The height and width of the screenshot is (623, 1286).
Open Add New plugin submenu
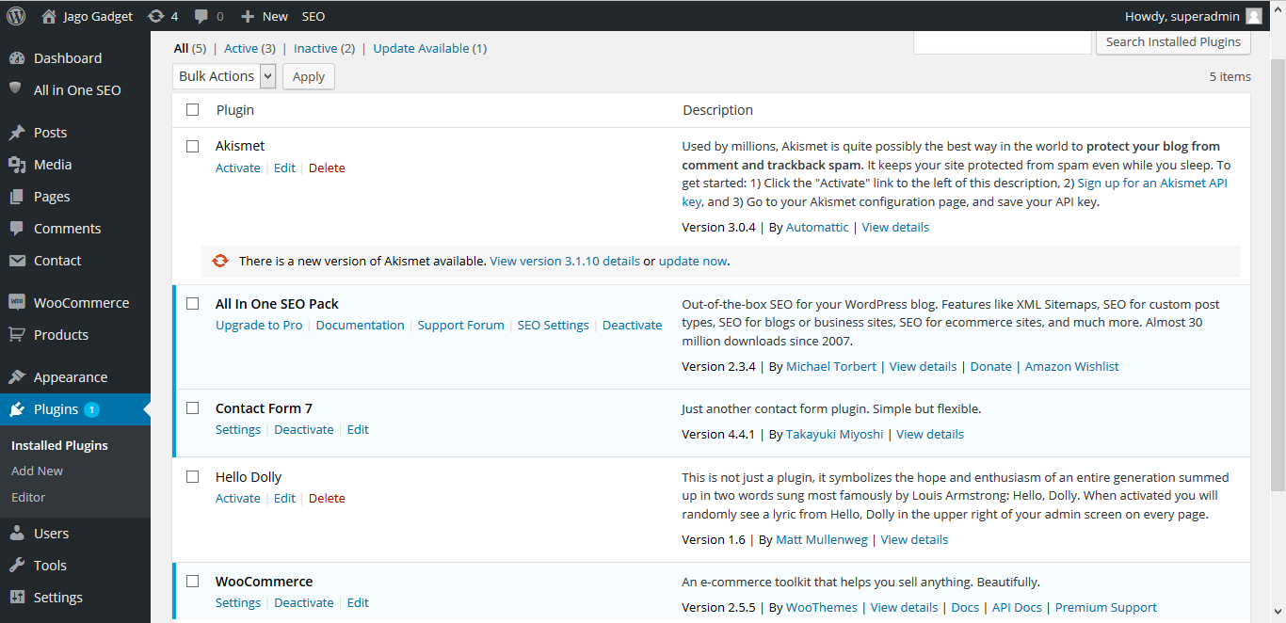(38, 471)
